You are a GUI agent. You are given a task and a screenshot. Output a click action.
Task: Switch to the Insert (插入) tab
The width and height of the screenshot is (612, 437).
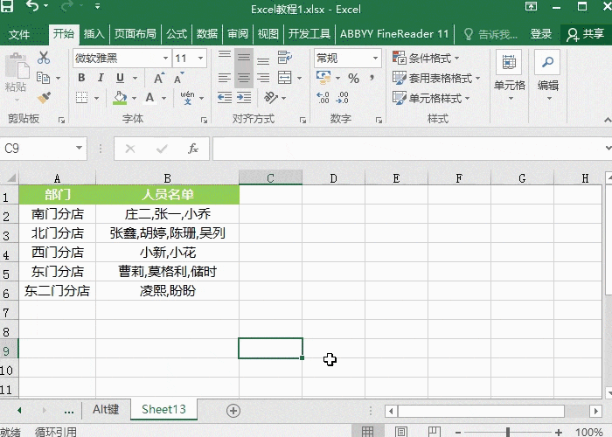(x=94, y=34)
